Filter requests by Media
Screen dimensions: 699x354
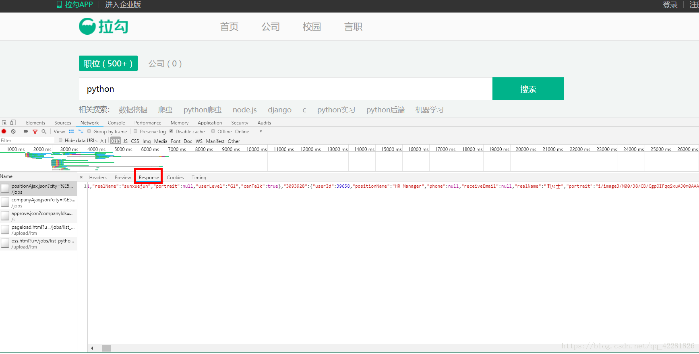click(x=161, y=141)
